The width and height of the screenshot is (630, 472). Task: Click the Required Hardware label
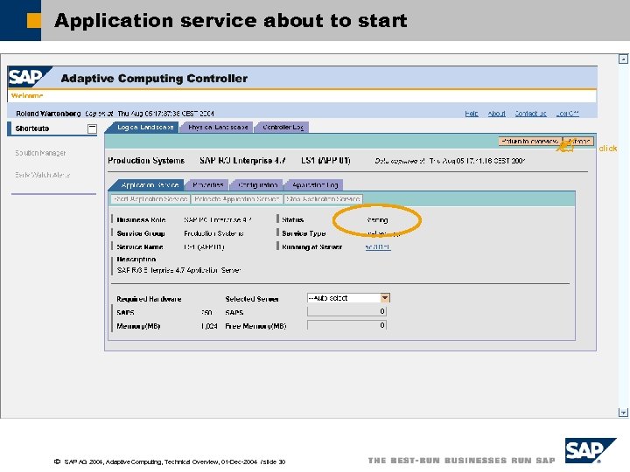coord(149,299)
